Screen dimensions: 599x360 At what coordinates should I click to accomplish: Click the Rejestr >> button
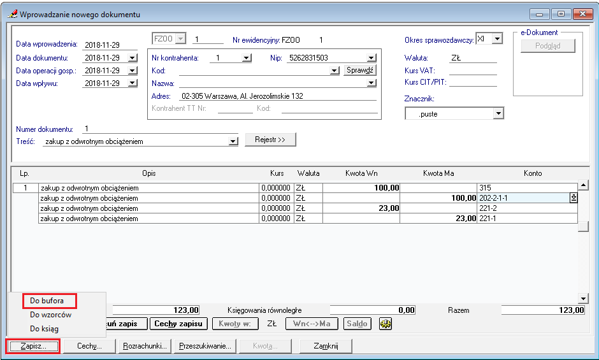[270, 140]
